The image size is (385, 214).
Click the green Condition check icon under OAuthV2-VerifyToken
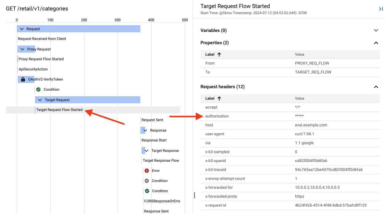pyautogui.click(x=38, y=89)
